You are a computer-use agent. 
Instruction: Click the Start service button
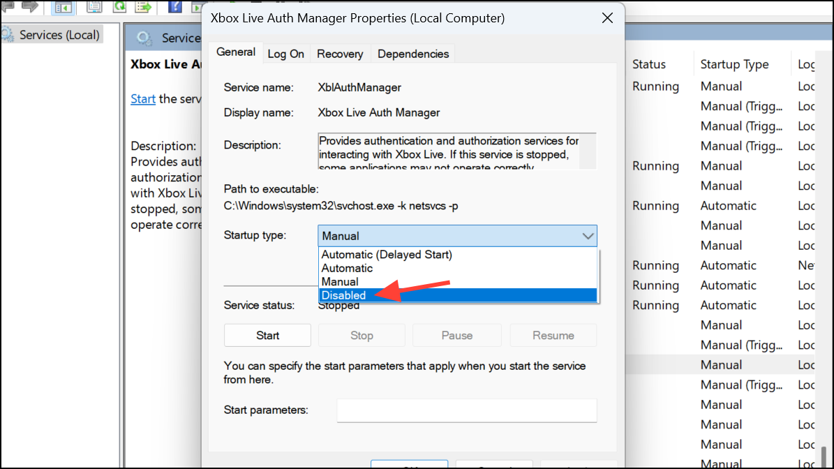267,336
